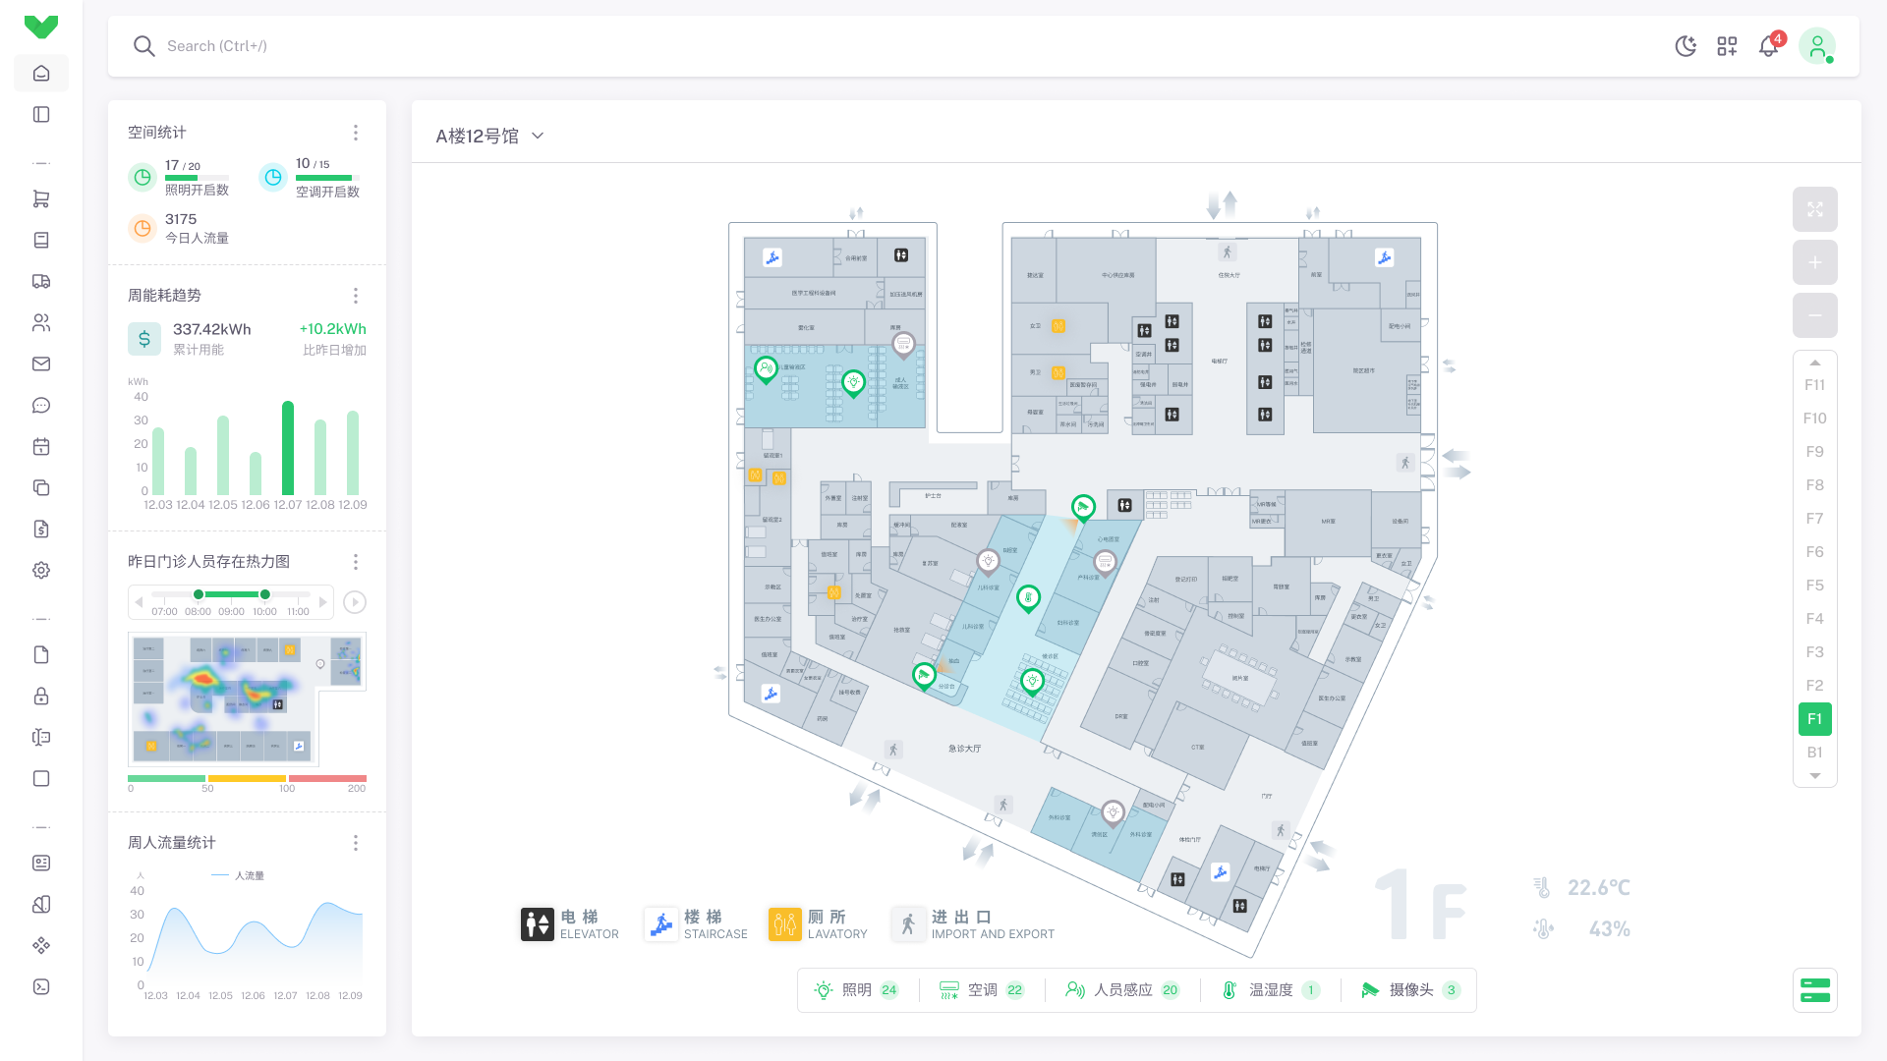Toggle 空调 air conditioning filter
The height and width of the screenshot is (1061, 1887).
[981, 990]
